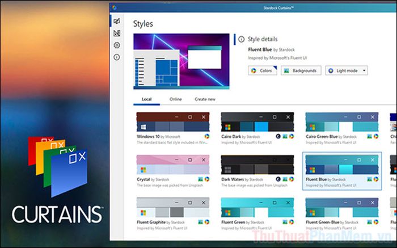
Task: Click the background image icon on Fluent Graphite card
Action: click(x=200, y=222)
